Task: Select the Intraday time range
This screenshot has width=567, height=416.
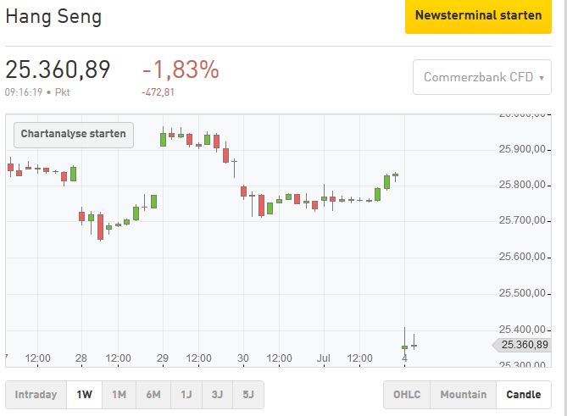Action: pyautogui.click(x=36, y=394)
